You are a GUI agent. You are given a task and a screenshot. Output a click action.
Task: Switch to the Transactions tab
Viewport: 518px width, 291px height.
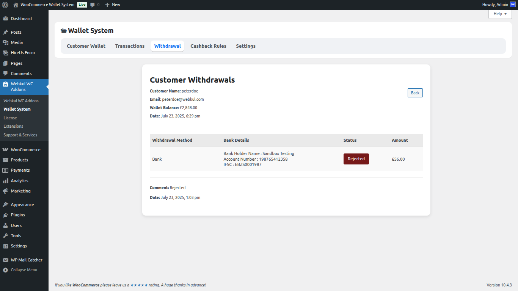point(130,46)
